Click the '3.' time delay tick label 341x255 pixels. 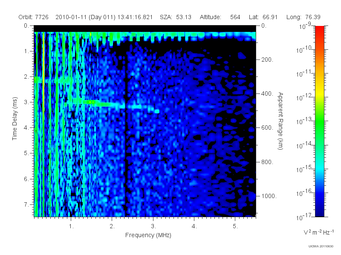pos(26,102)
